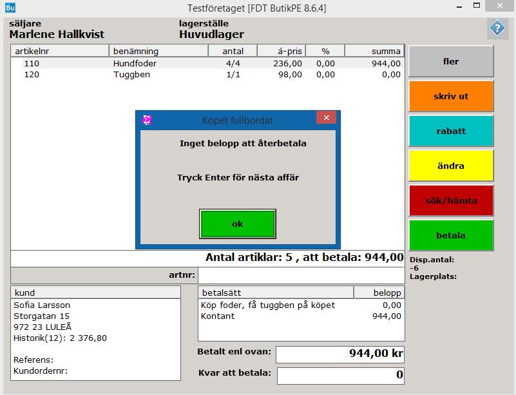Select the Tuggben row in the article list
The width and height of the screenshot is (516, 395).
click(x=207, y=74)
